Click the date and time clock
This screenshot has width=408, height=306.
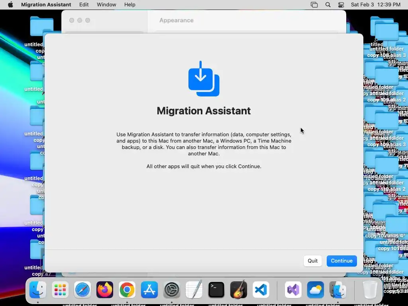pyautogui.click(x=375, y=5)
